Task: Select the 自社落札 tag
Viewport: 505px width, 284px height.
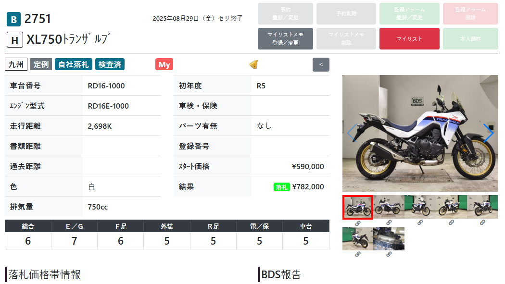Action: [74, 64]
